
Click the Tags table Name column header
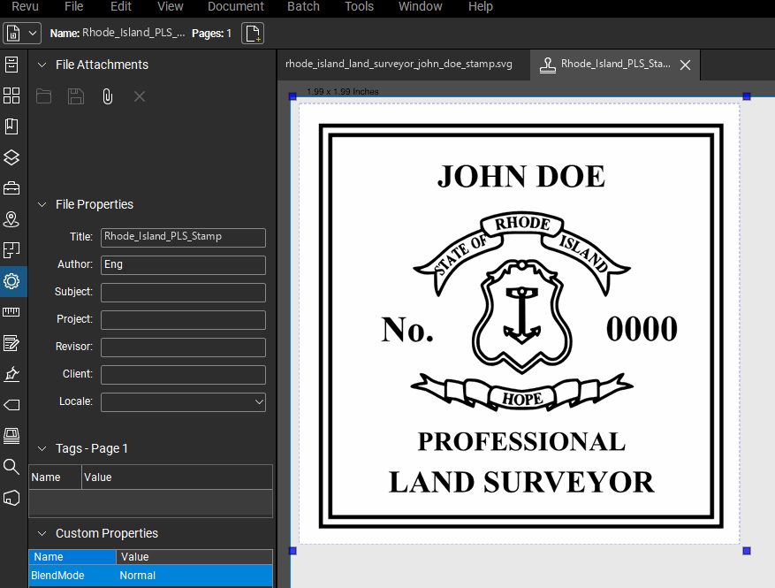coord(55,477)
